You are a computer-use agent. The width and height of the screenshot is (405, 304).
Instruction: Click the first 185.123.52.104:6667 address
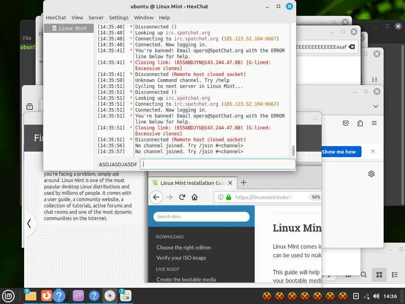(250, 39)
